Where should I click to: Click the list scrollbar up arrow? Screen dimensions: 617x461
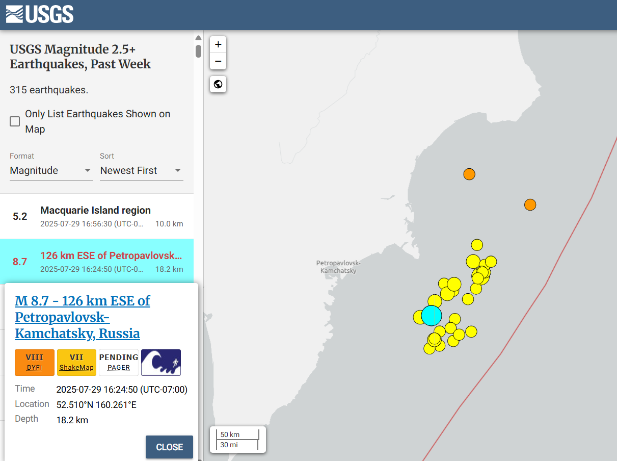click(x=198, y=37)
